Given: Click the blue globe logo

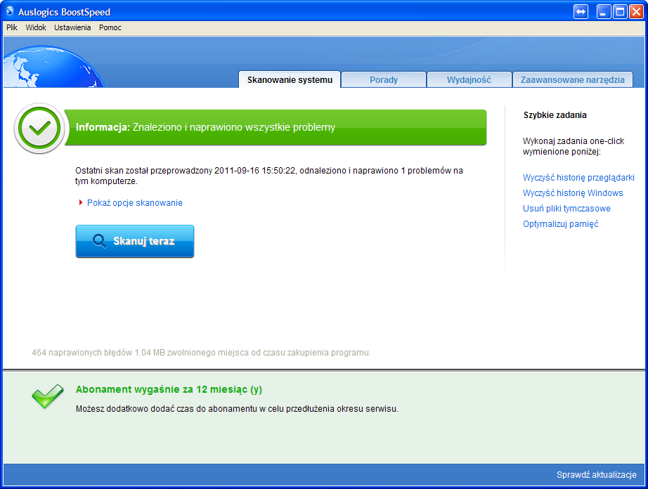Looking at the screenshot, I should [x=53, y=67].
